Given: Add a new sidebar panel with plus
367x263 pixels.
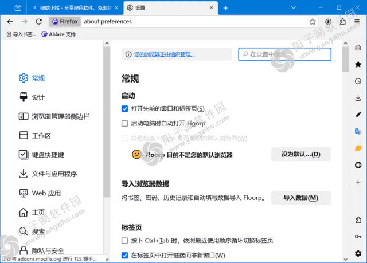Looking at the screenshot, I should point(358,182).
